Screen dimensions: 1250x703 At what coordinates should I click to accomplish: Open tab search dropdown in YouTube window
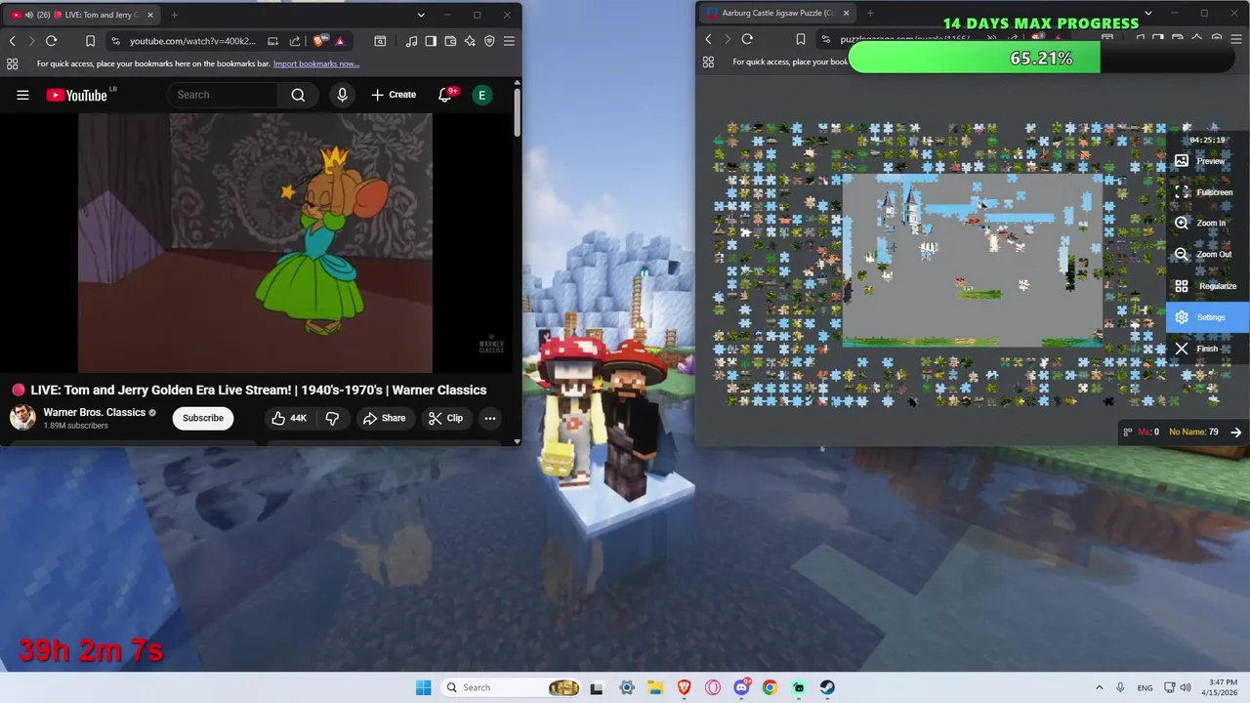(x=421, y=15)
